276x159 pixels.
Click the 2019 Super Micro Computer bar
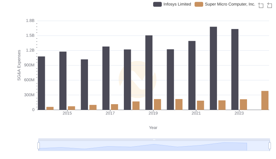coord(158,105)
